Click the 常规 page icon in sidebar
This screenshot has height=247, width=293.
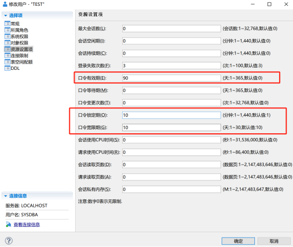[x=7, y=24]
